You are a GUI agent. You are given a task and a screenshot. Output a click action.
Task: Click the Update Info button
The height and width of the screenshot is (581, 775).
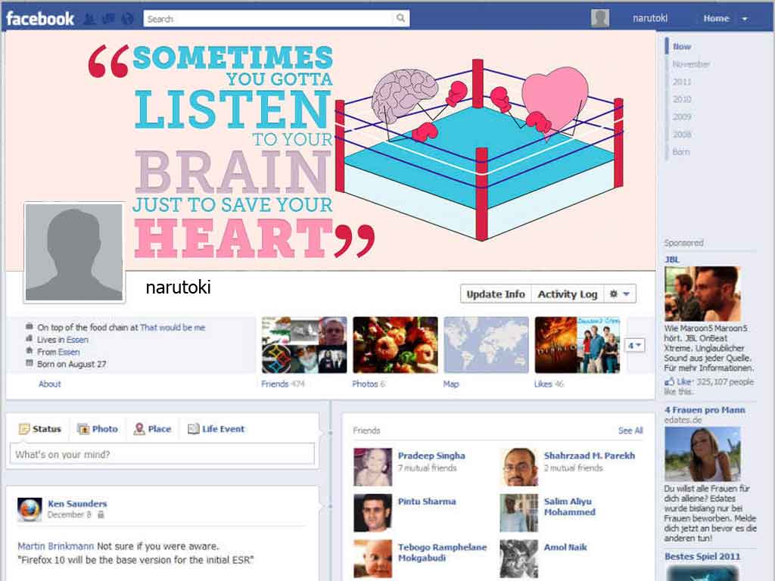coord(496,294)
